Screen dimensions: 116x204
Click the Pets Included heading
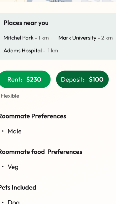click(18, 187)
